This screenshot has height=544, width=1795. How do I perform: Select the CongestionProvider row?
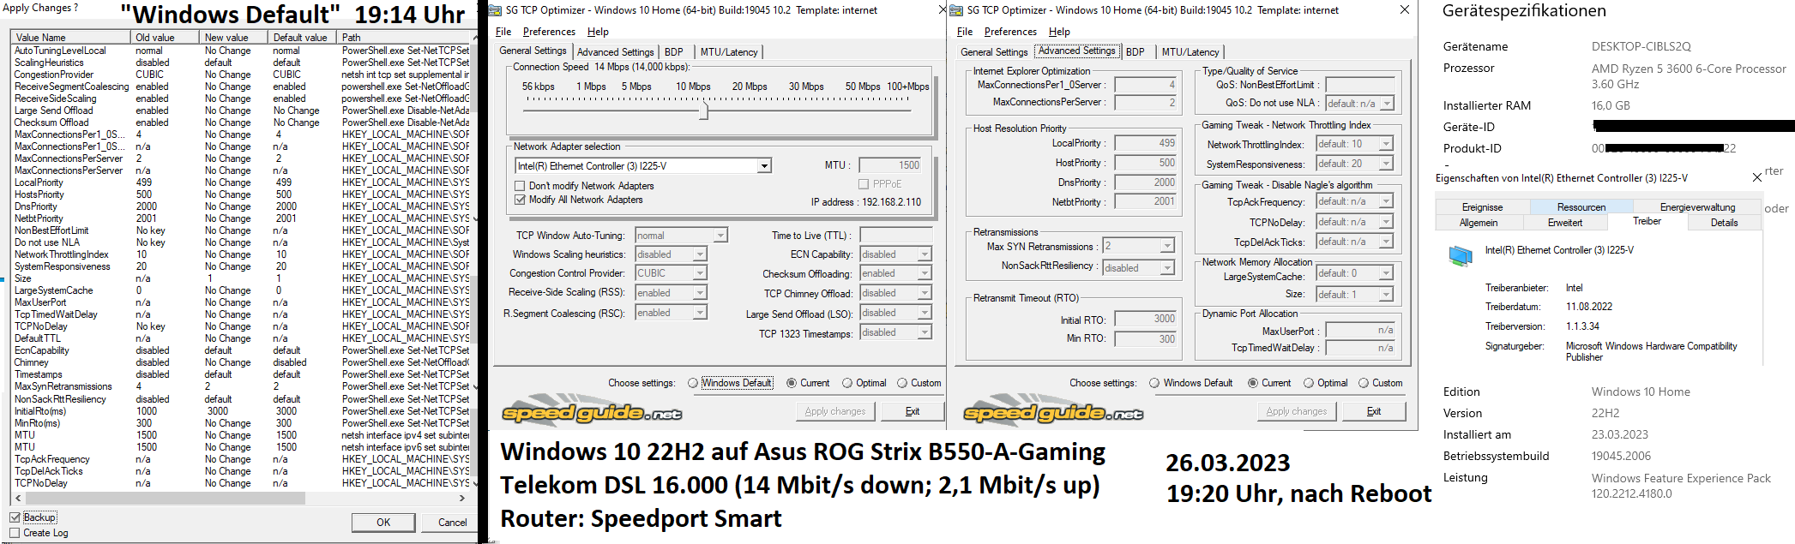tap(240, 75)
